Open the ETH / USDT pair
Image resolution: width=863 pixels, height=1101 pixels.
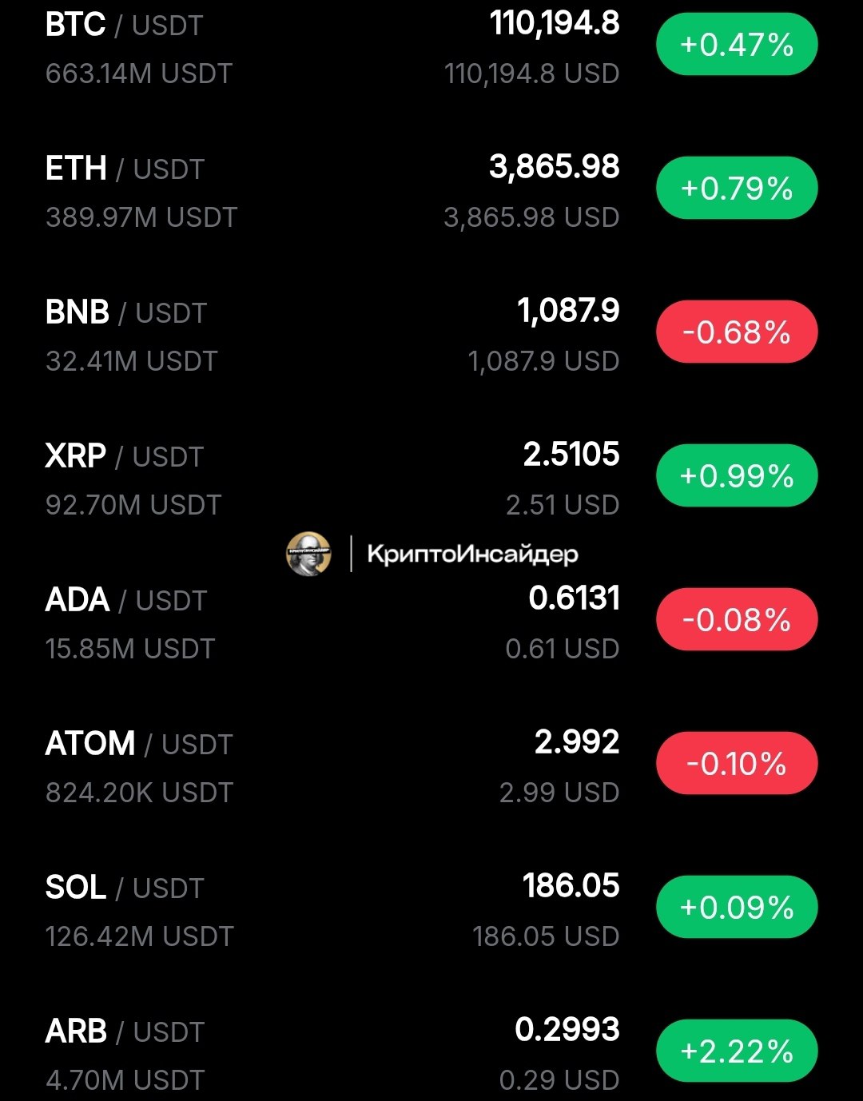125,169
